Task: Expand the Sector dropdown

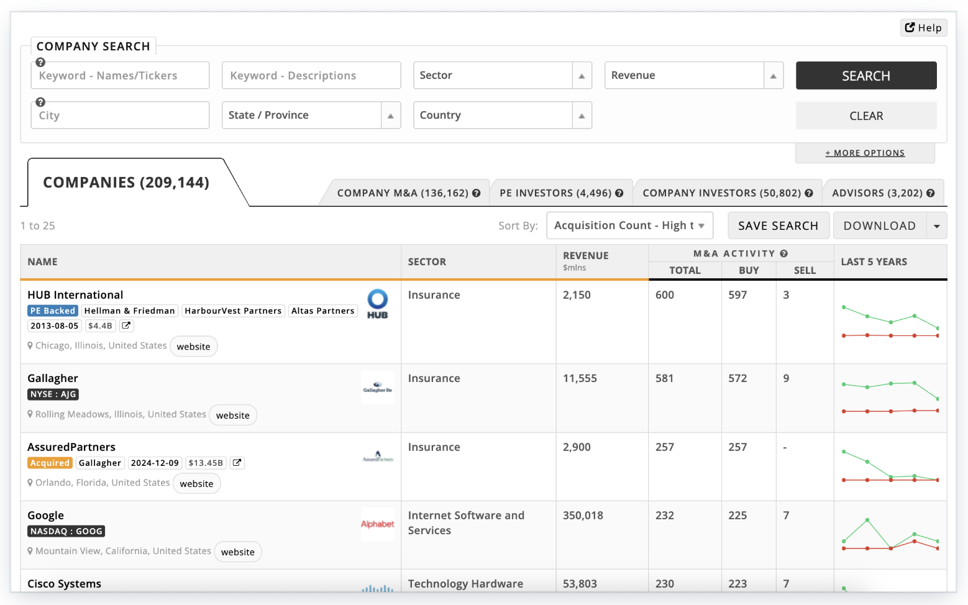Action: (x=582, y=76)
